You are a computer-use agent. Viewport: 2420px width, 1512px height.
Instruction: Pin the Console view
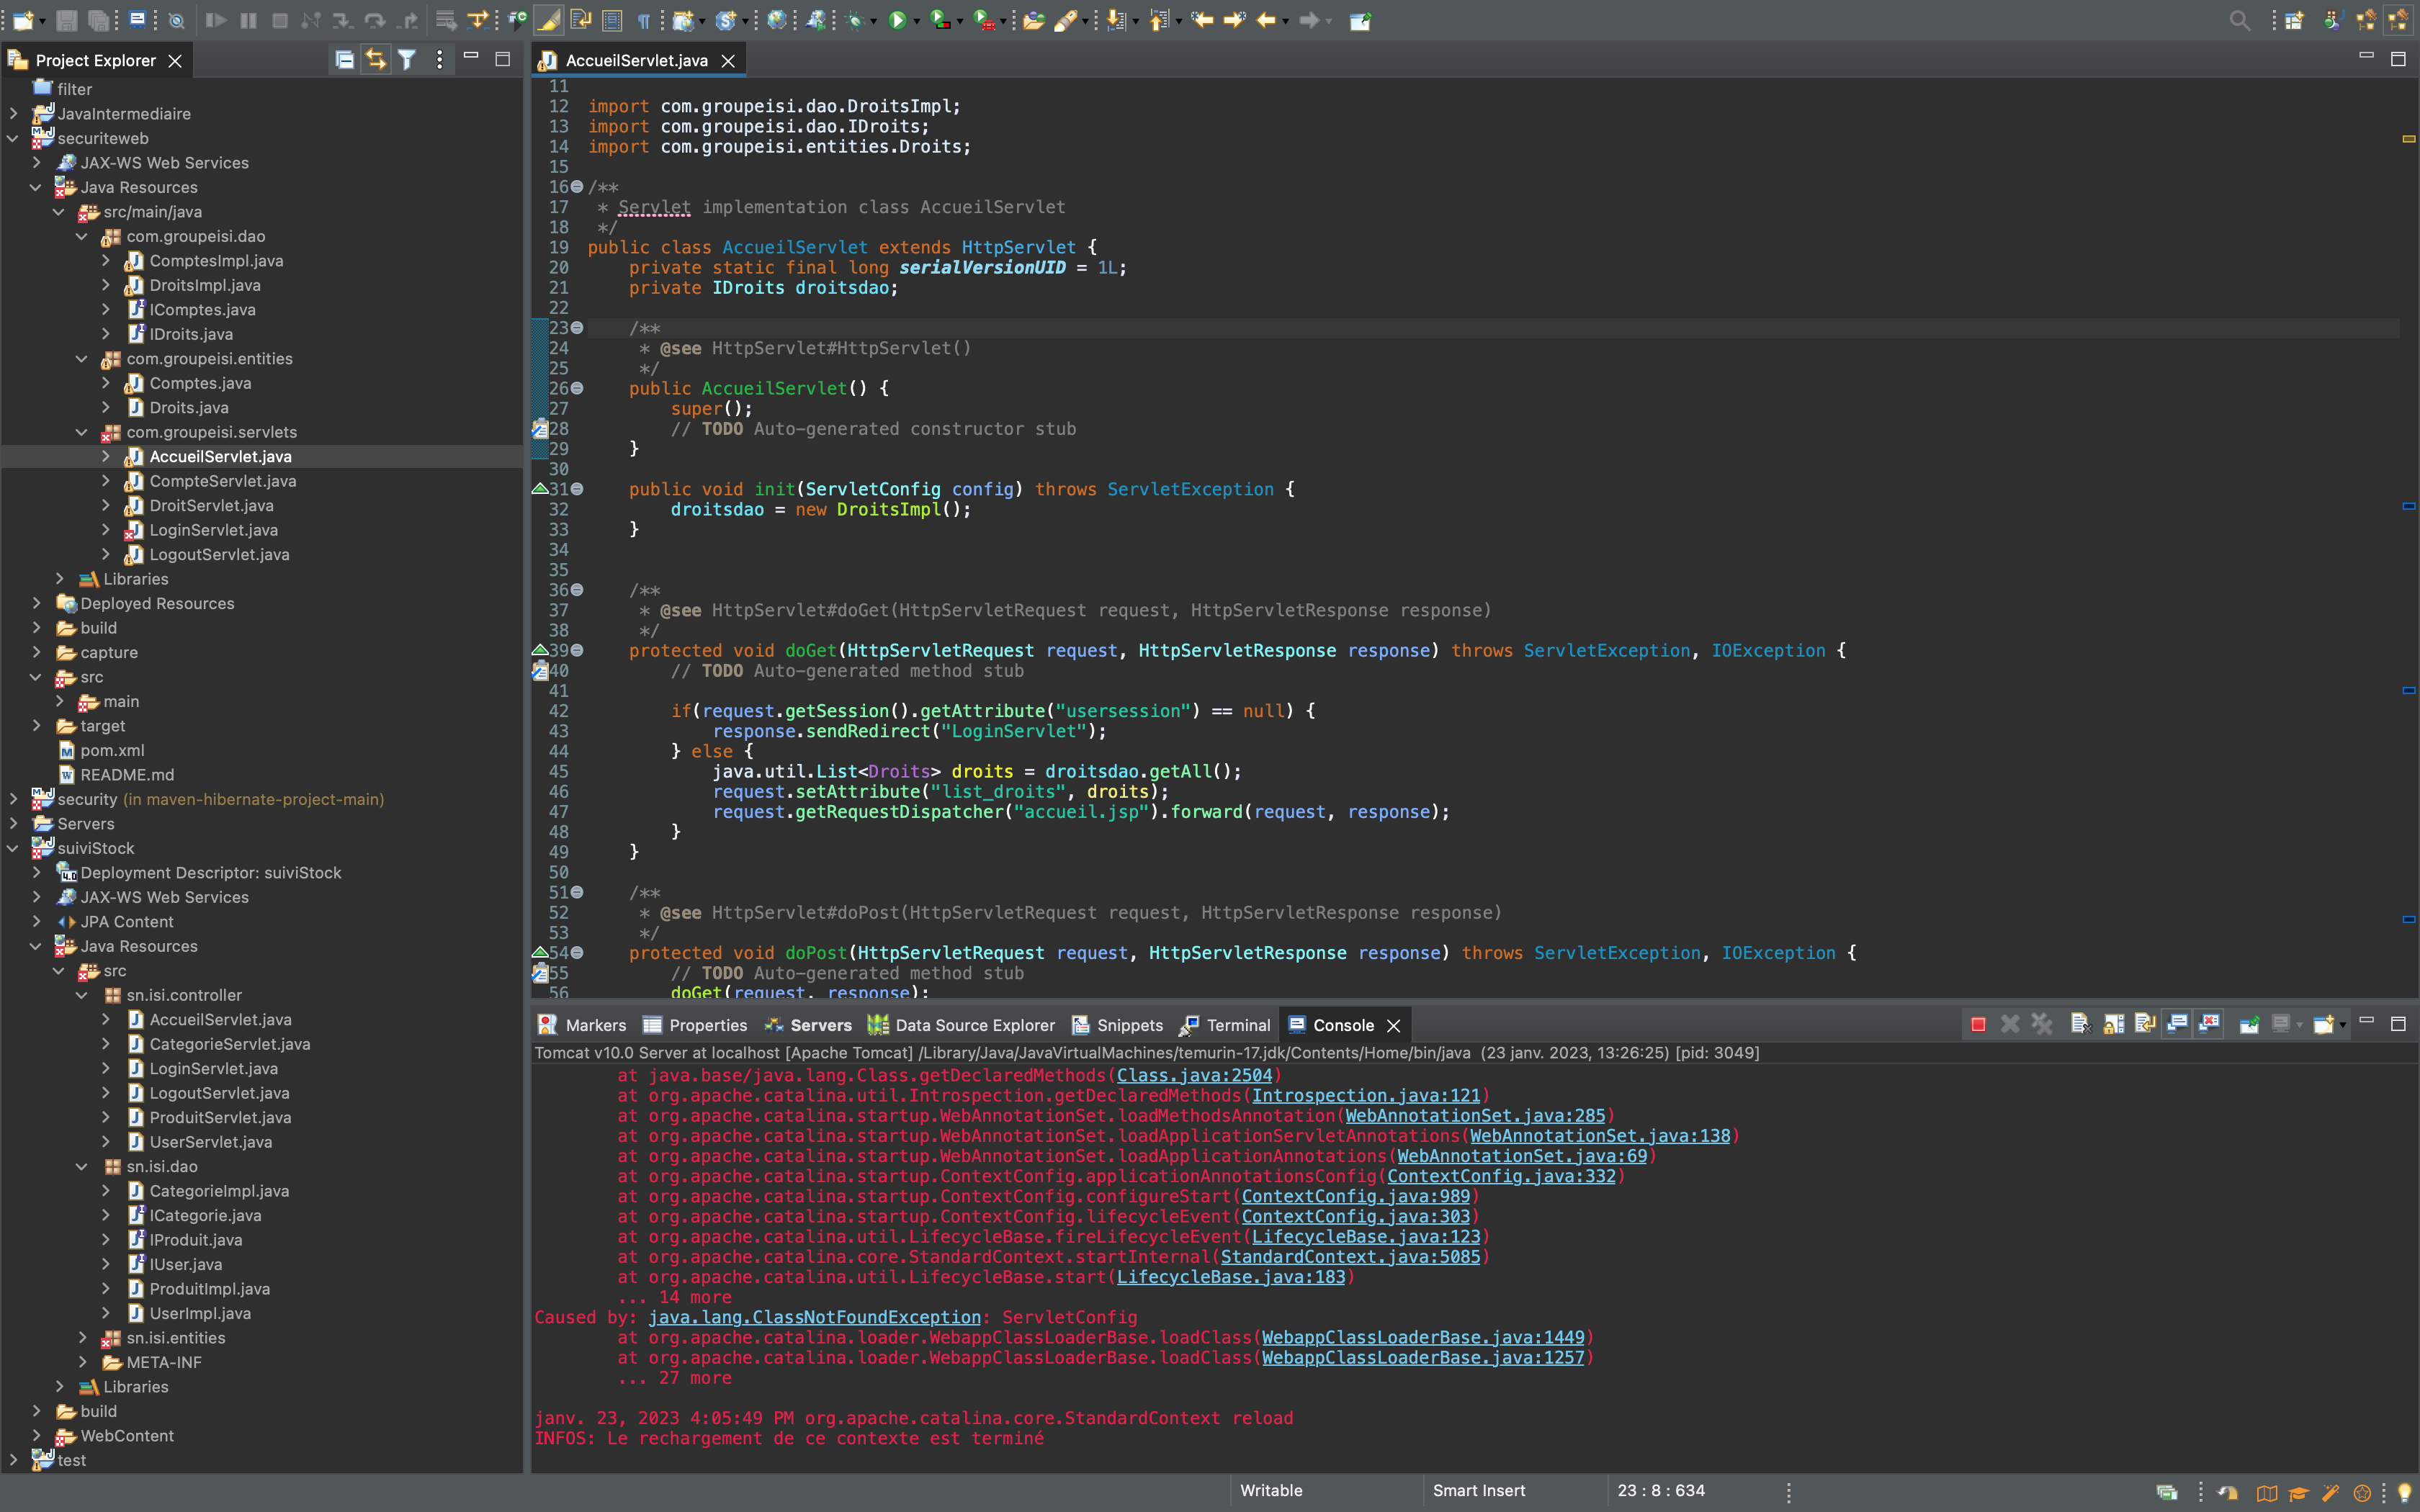pos(2249,1024)
